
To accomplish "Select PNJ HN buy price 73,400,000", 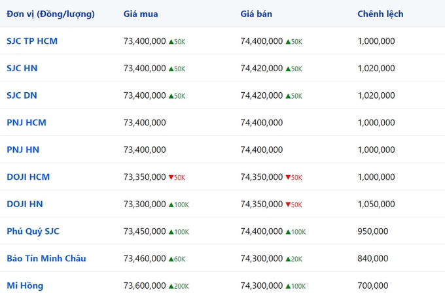I will point(145,150).
